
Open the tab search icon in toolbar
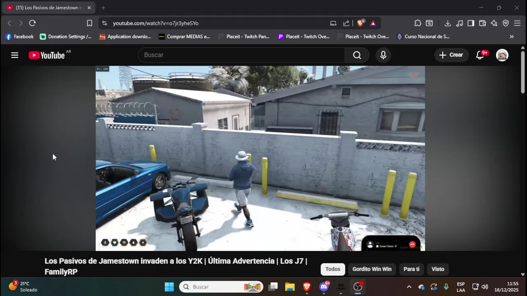click(x=429, y=23)
